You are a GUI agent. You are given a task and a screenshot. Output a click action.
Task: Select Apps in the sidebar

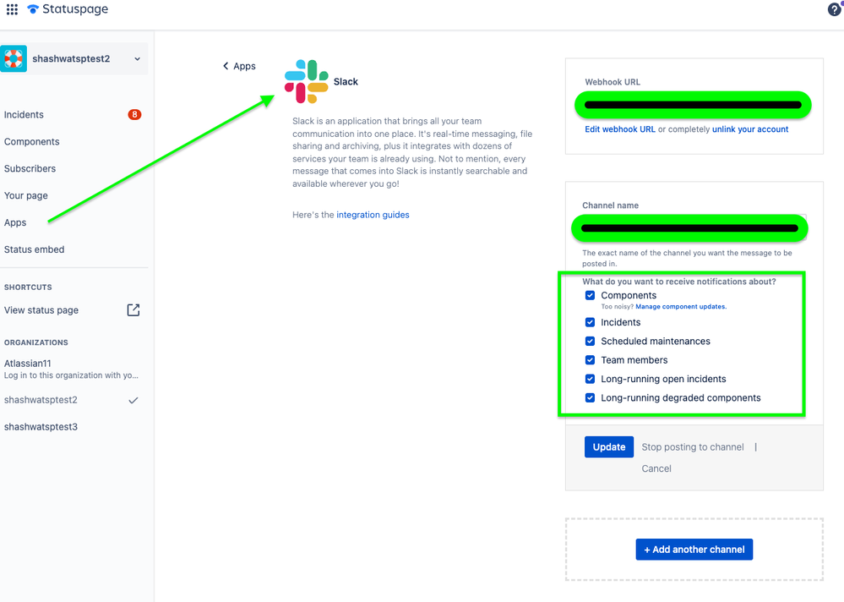(15, 222)
